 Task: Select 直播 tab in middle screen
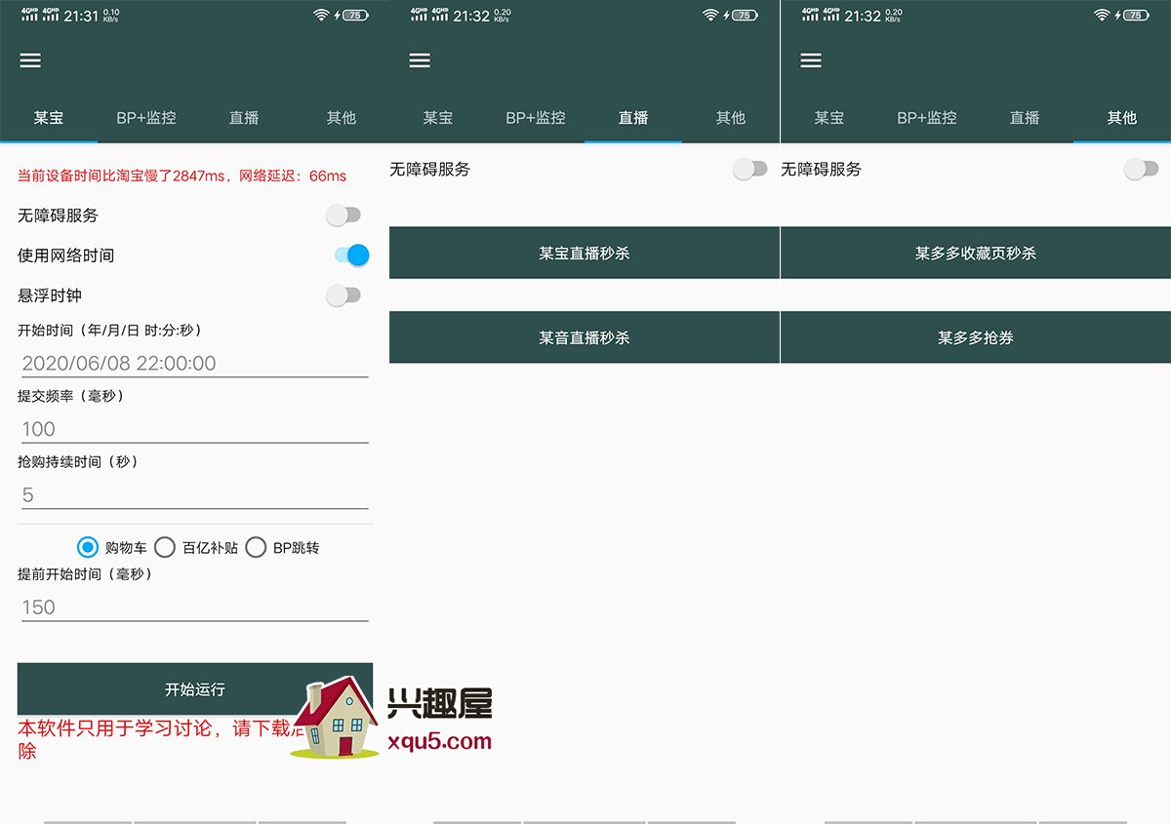pyautogui.click(x=633, y=118)
